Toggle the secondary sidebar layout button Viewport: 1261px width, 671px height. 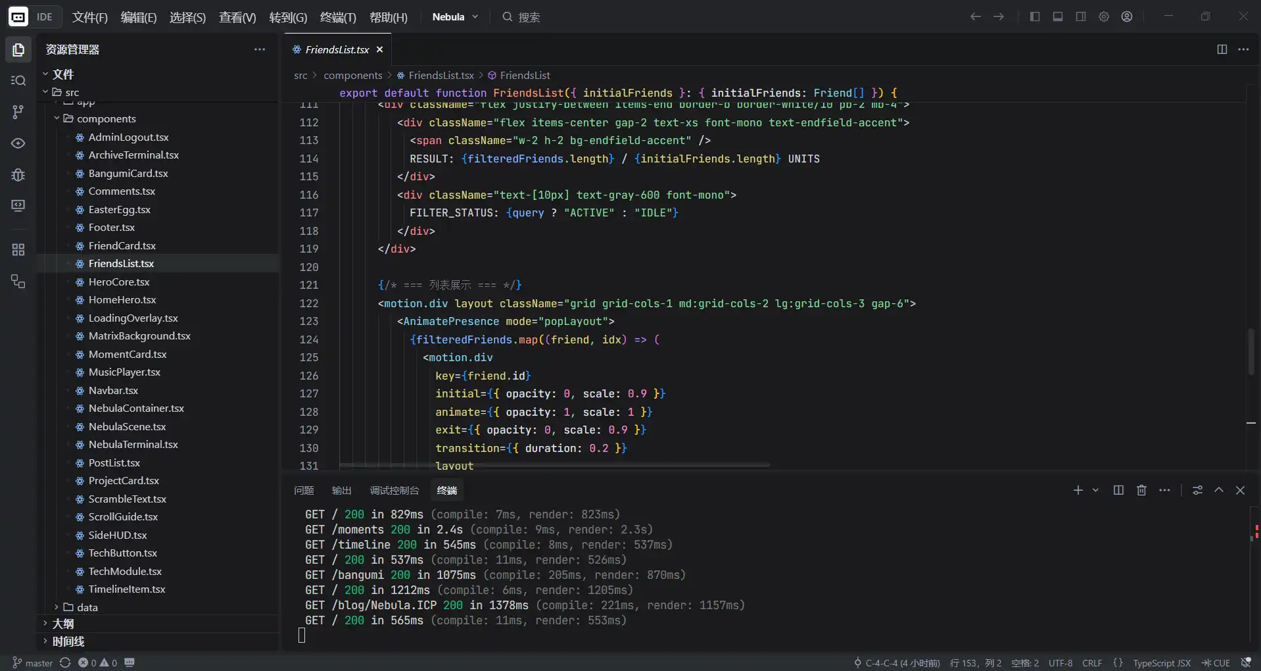click(1081, 16)
